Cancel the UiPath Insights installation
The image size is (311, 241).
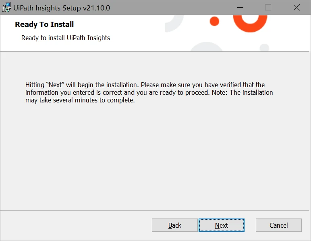point(278,225)
